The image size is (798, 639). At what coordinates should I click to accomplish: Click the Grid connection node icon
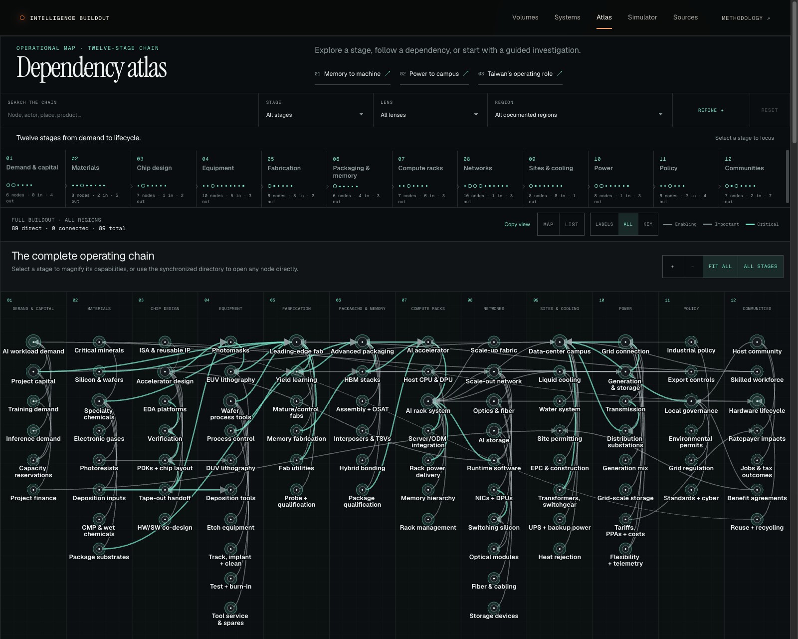625,342
